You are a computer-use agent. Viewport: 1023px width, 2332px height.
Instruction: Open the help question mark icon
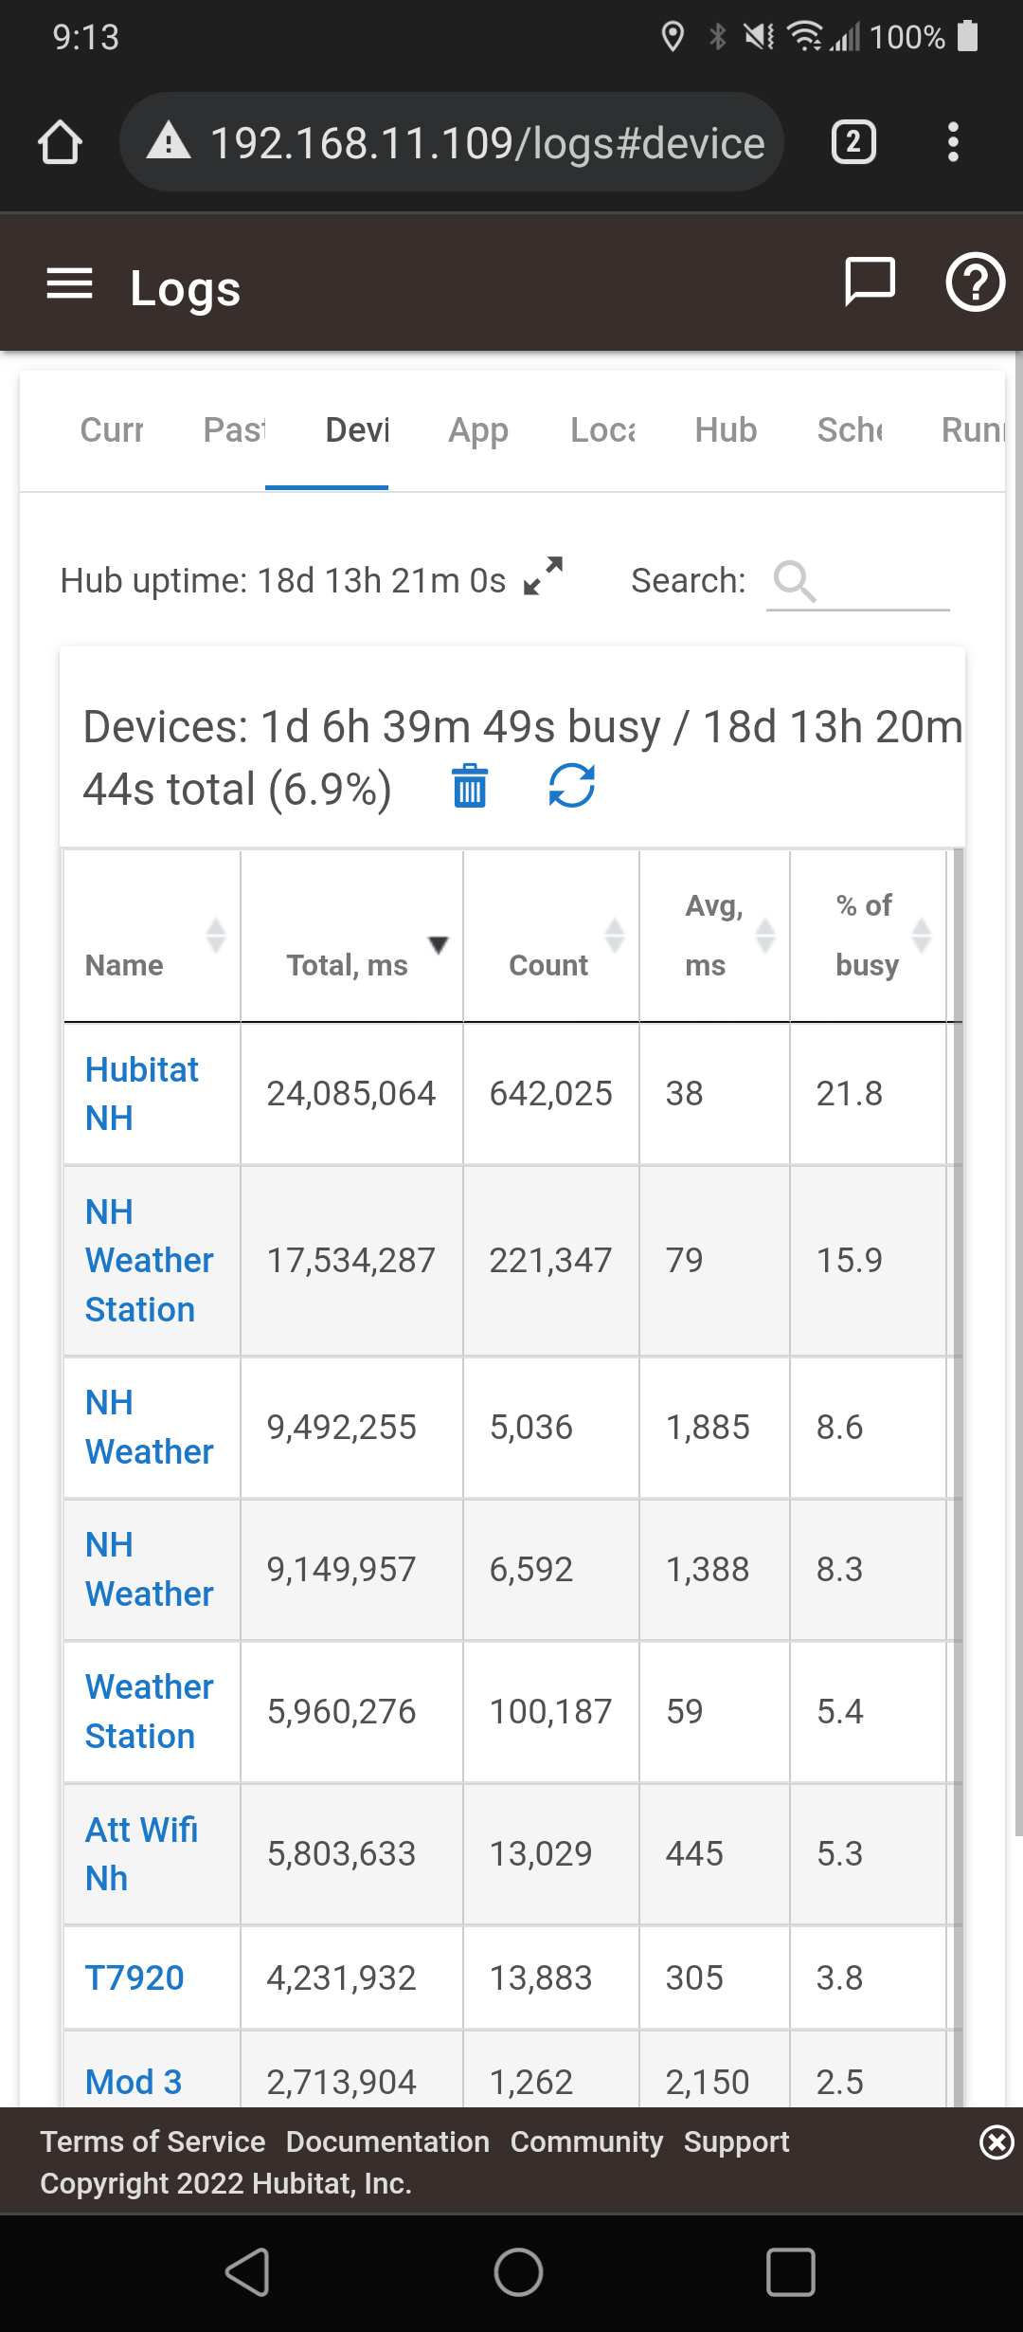click(x=975, y=282)
